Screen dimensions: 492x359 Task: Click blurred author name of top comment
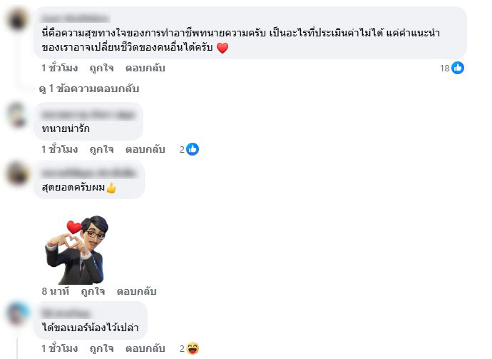coord(76,19)
